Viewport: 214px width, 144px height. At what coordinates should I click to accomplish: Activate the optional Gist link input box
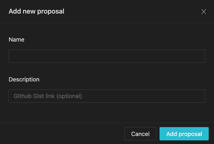(x=107, y=96)
